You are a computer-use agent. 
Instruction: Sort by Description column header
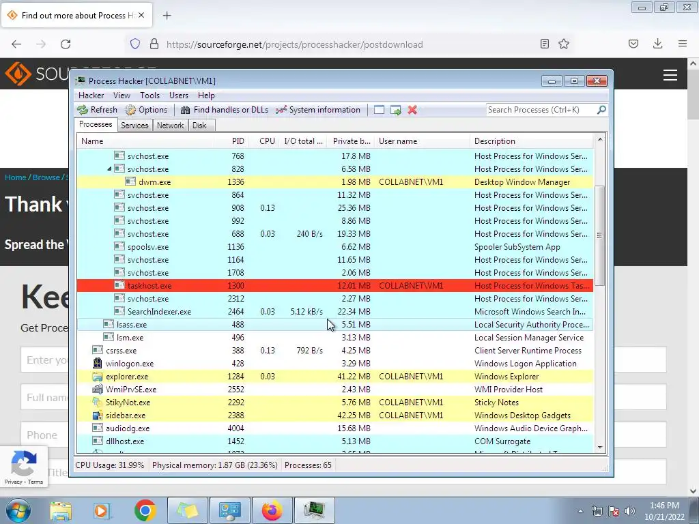pyautogui.click(x=532, y=141)
